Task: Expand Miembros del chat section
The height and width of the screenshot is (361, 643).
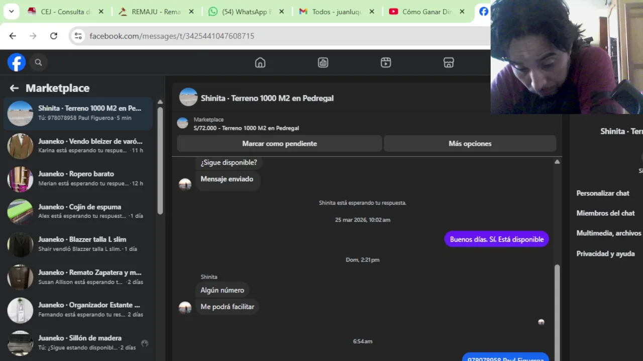Action: point(606,213)
